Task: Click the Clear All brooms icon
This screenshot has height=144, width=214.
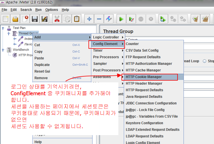Action: [205, 19]
